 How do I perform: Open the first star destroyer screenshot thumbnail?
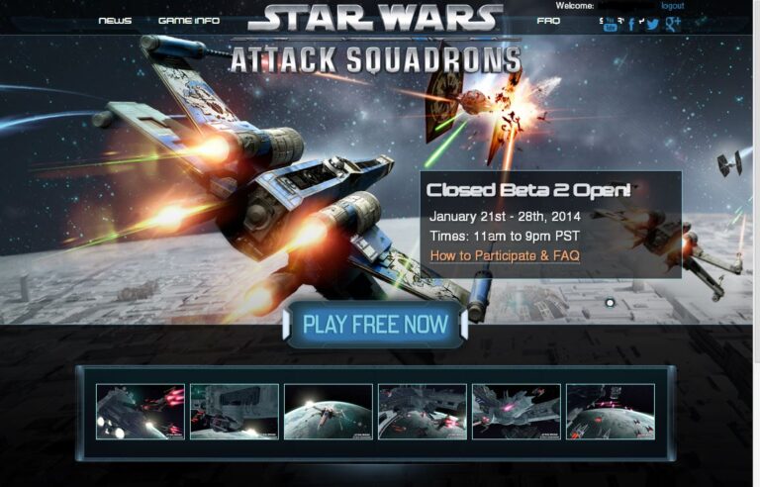tap(141, 412)
